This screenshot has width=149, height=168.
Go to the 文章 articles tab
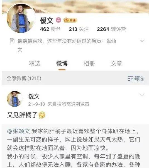tap(116, 63)
